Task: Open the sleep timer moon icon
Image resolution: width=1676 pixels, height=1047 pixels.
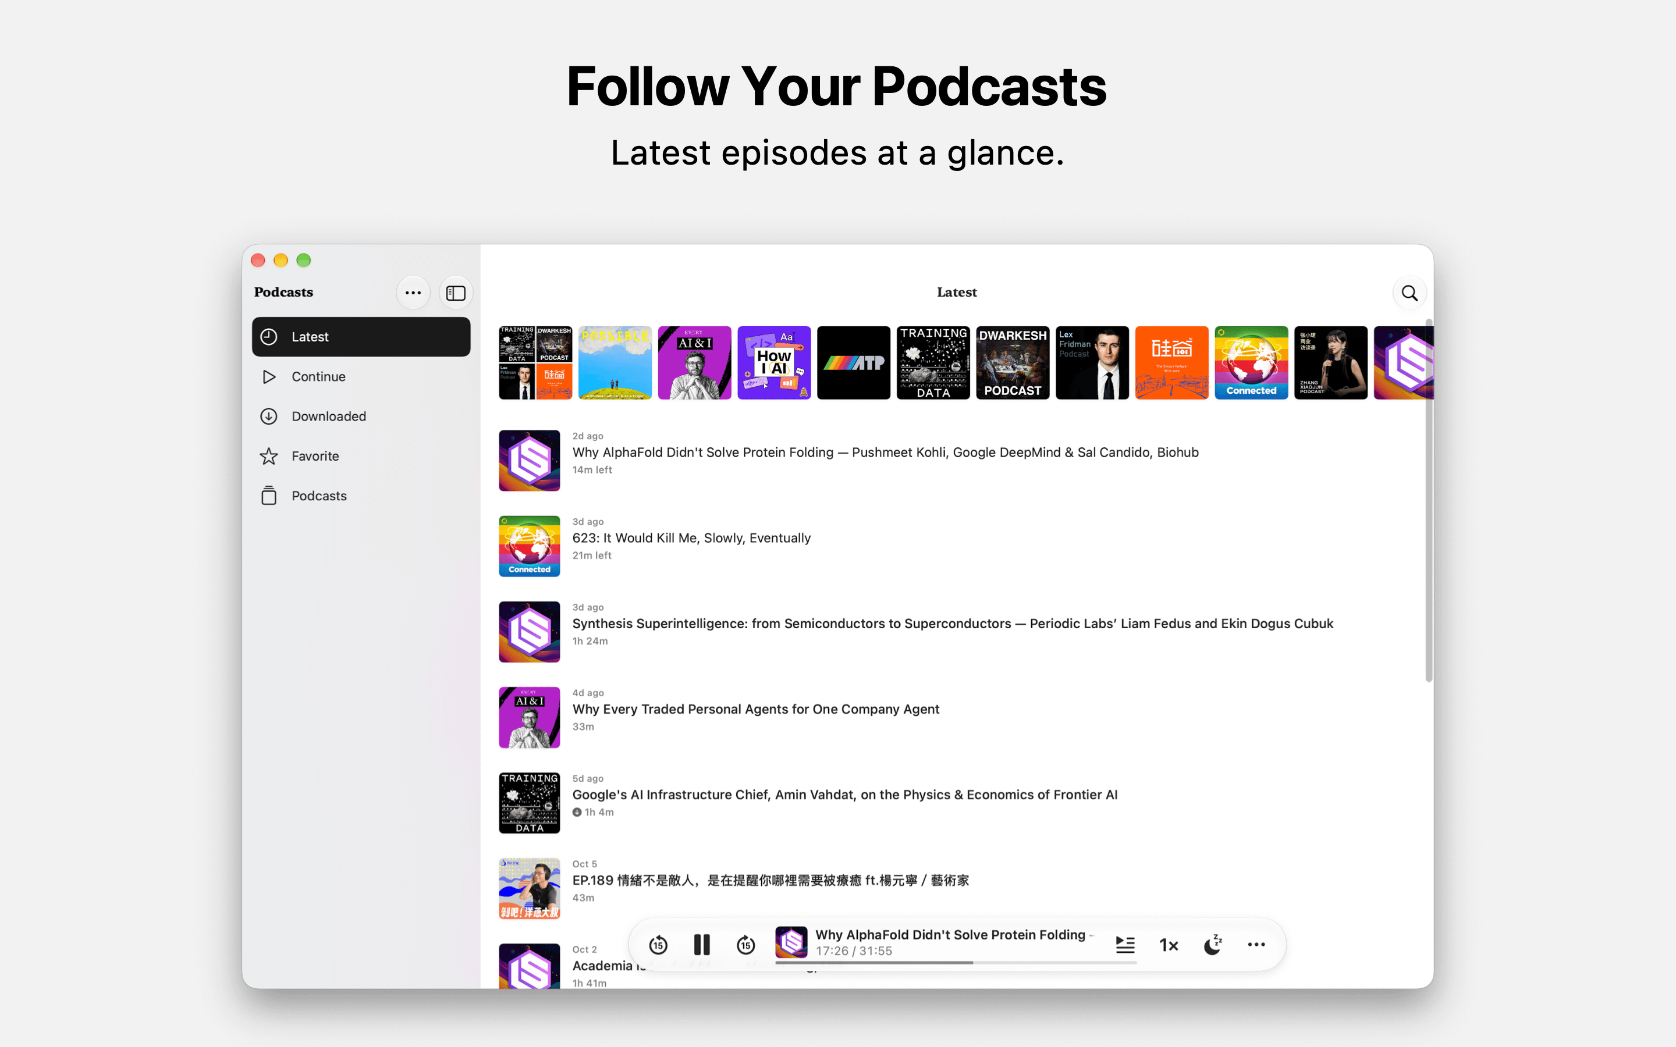Action: pos(1213,945)
